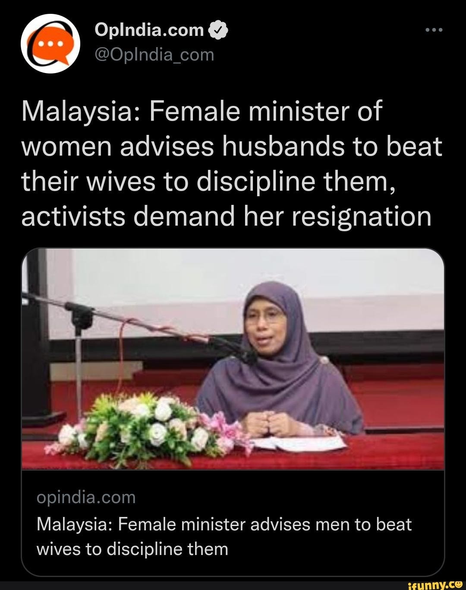Click card text "wives to discipline them"
Image resolution: width=466 pixels, height=590 pixels.
(132, 549)
